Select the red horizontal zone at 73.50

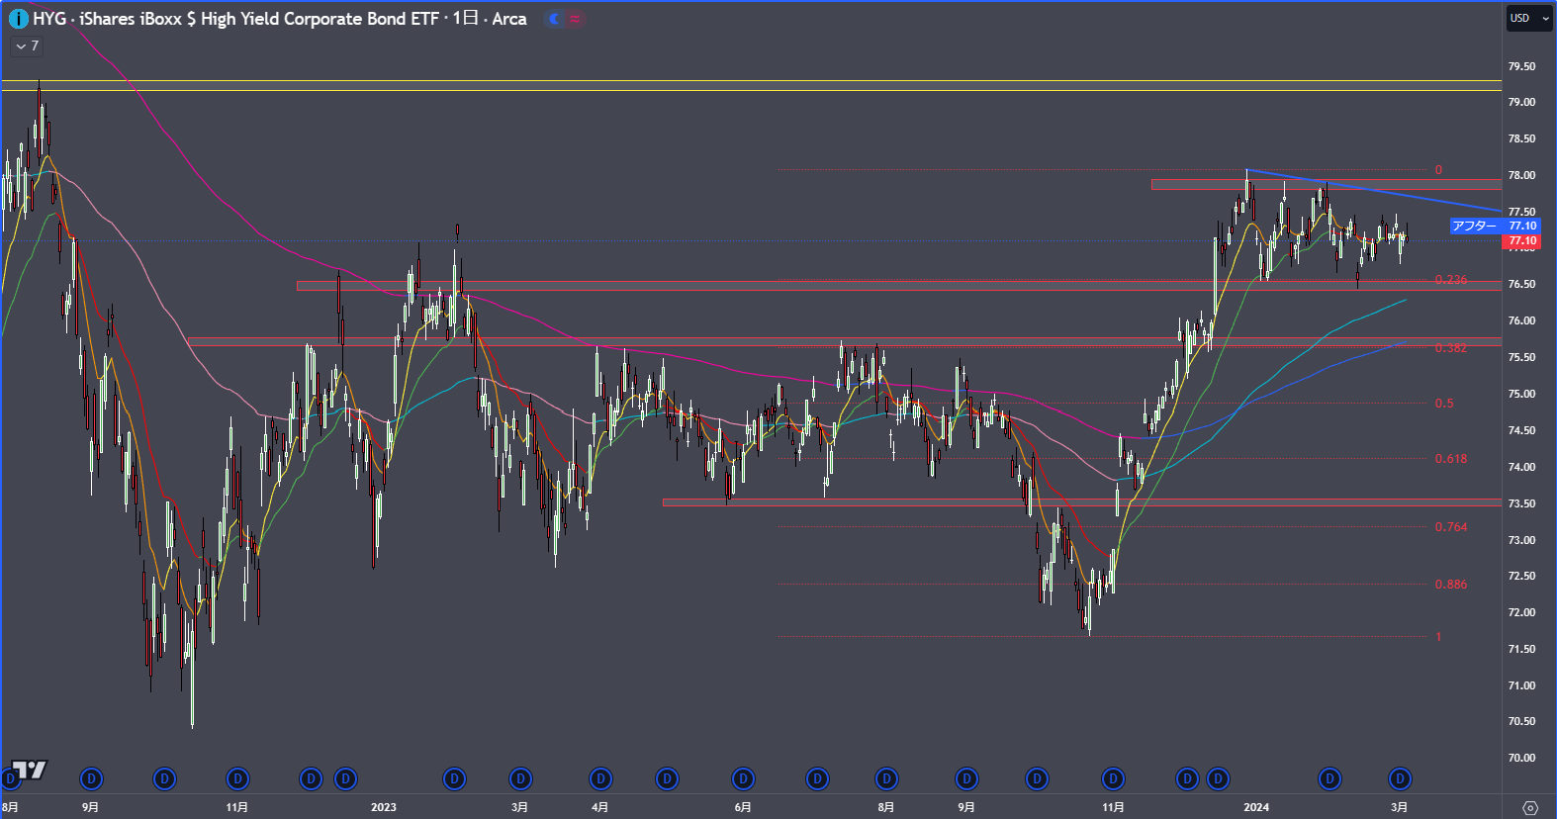pyautogui.click(x=1082, y=502)
